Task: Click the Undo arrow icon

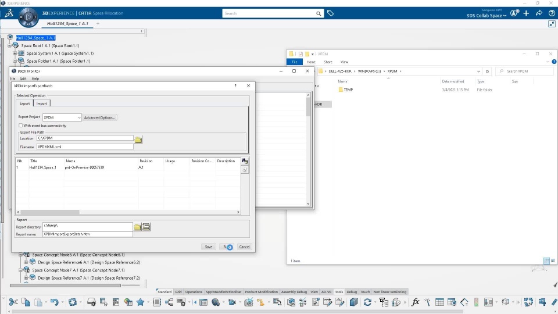Action: [x=54, y=302]
